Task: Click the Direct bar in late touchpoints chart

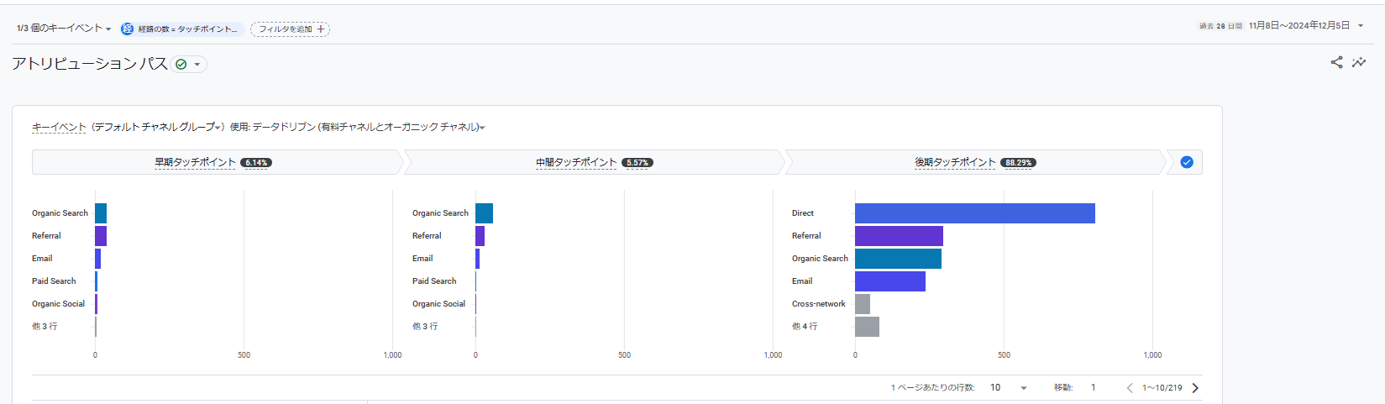Action: (x=975, y=213)
